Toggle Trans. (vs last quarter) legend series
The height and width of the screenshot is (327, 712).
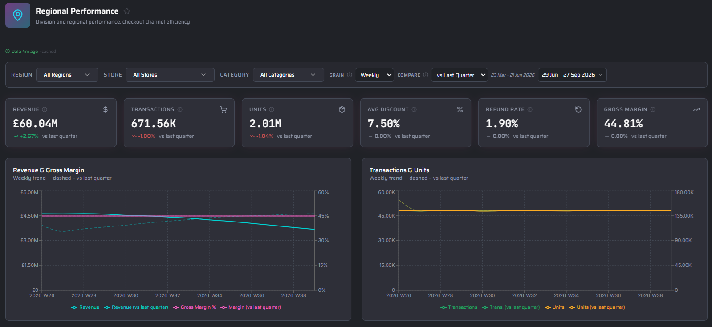point(511,307)
